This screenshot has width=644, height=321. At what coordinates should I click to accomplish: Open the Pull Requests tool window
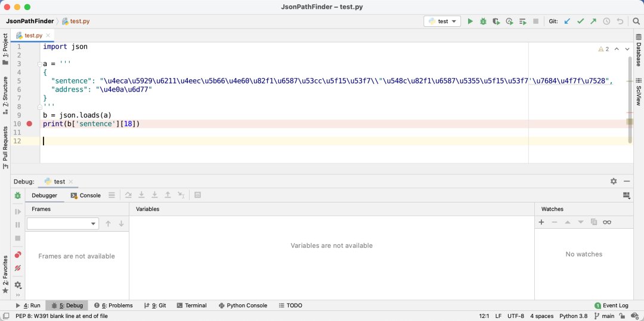coord(5,147)
